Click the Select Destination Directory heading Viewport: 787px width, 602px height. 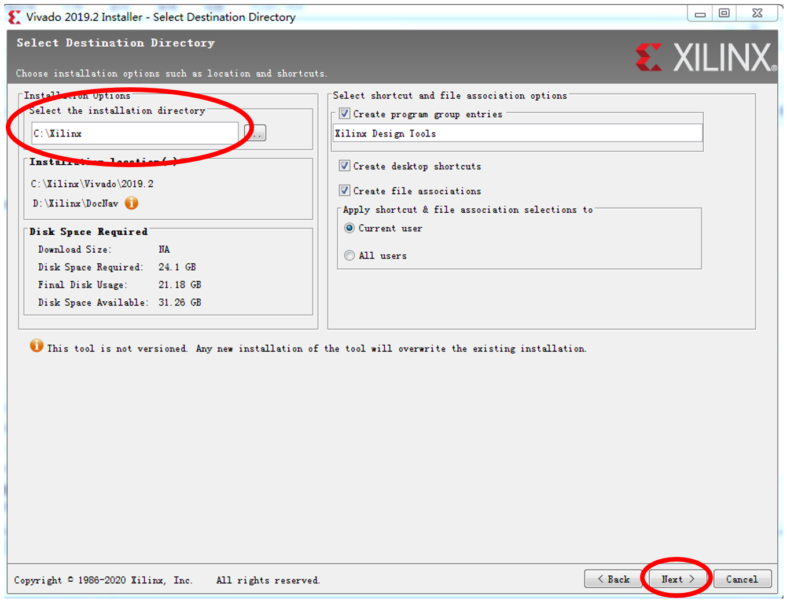tap(116, 43)
